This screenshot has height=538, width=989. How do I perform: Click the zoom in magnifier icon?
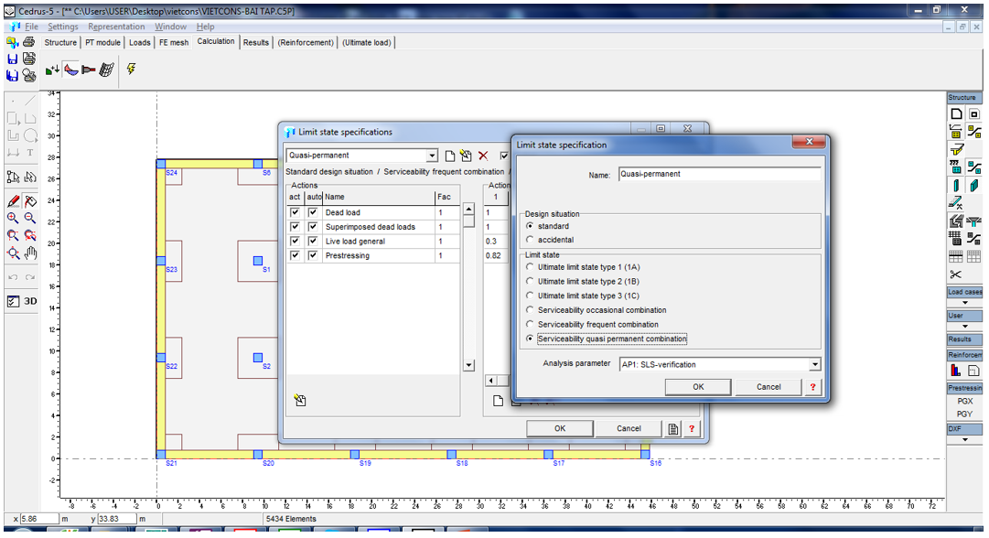click(x=13, y=219)
